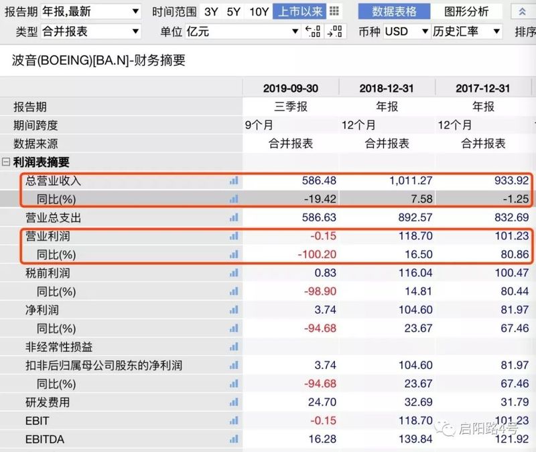Click the 三季报 report period cell
This screenshot has height=452, width=536.
[291, 107]
